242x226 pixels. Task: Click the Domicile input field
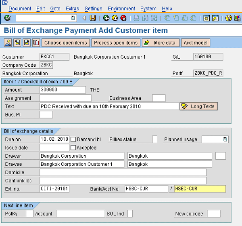pyautogui.click(x=123, y=173)
